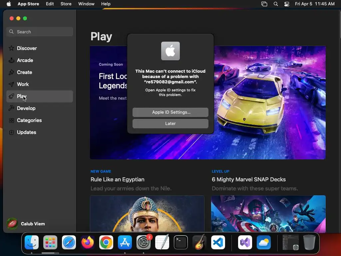Launch Google Chrome from the Dock
The height and width of the screenshot is (256, 341).
[x=106, y=242]
